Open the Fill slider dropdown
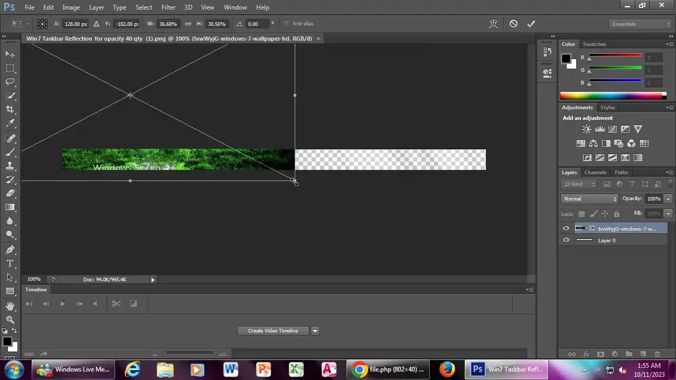 (x=669, y=214)
